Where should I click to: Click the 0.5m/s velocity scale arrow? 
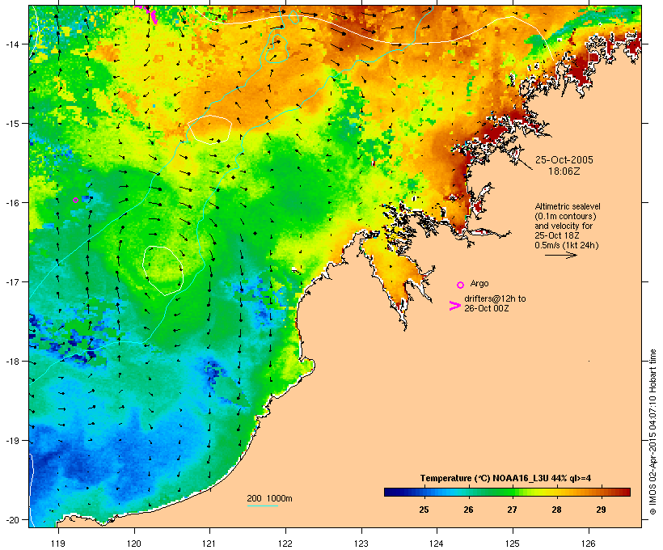click(560, 255)
